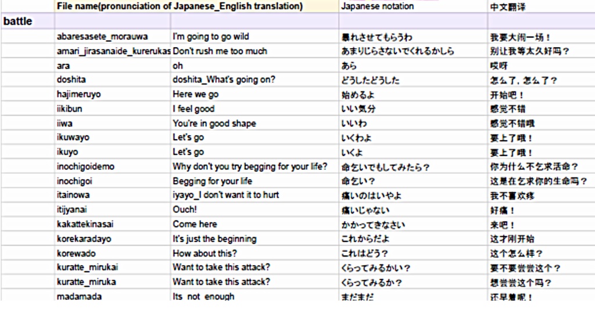Click the "hajimeruyo" file name cell
595x313 pixels.
pos(78,94)
